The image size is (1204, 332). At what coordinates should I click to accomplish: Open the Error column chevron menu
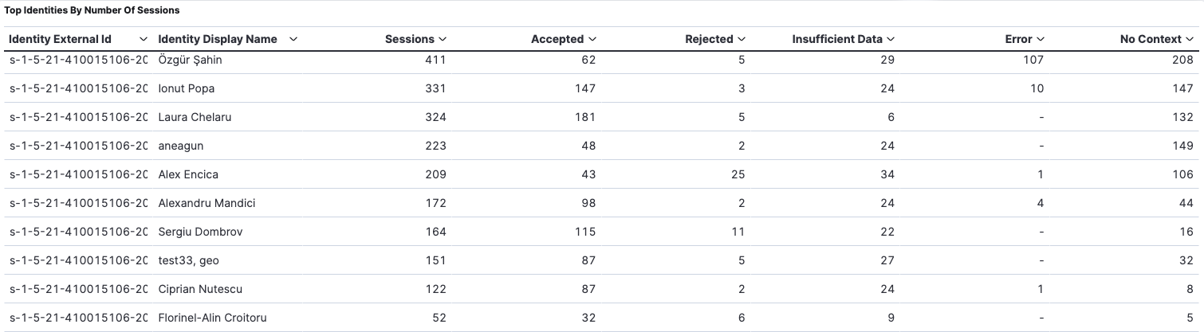[x=1041, y=39]
